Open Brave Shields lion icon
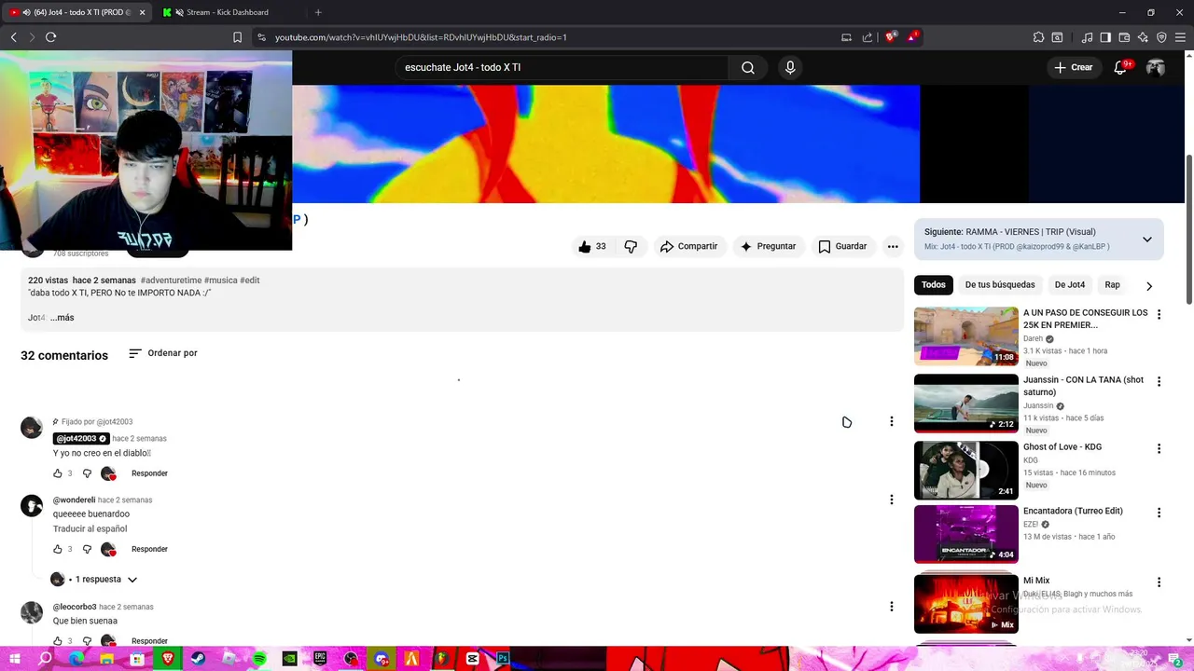1194x671 pixels. 891,37
